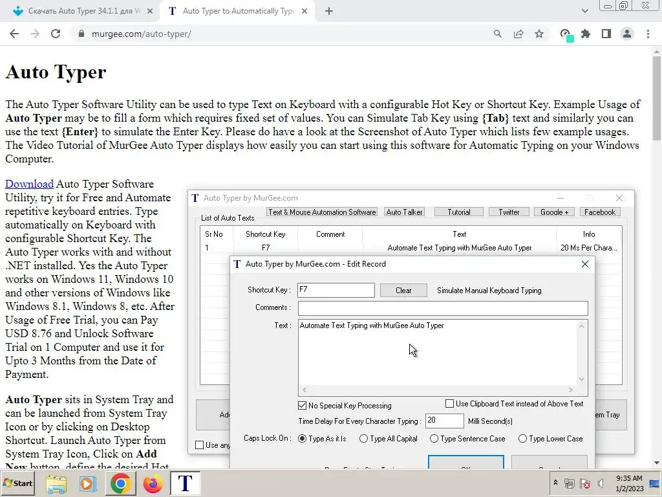Click the padlock site info icon

point(81,34)
